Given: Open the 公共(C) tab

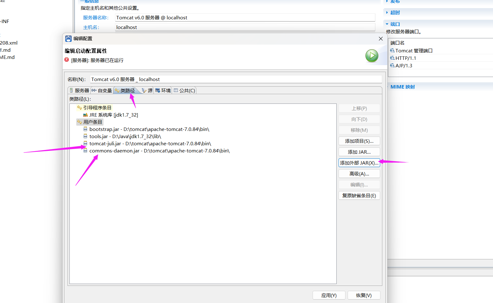Looking at the screenshot, I should (184, 90).
